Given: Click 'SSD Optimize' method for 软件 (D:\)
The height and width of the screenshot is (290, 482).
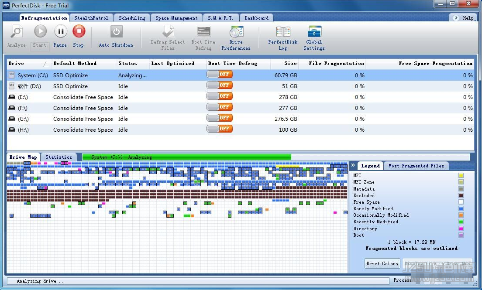Looking at the screenshot, I should click(70, 86).
